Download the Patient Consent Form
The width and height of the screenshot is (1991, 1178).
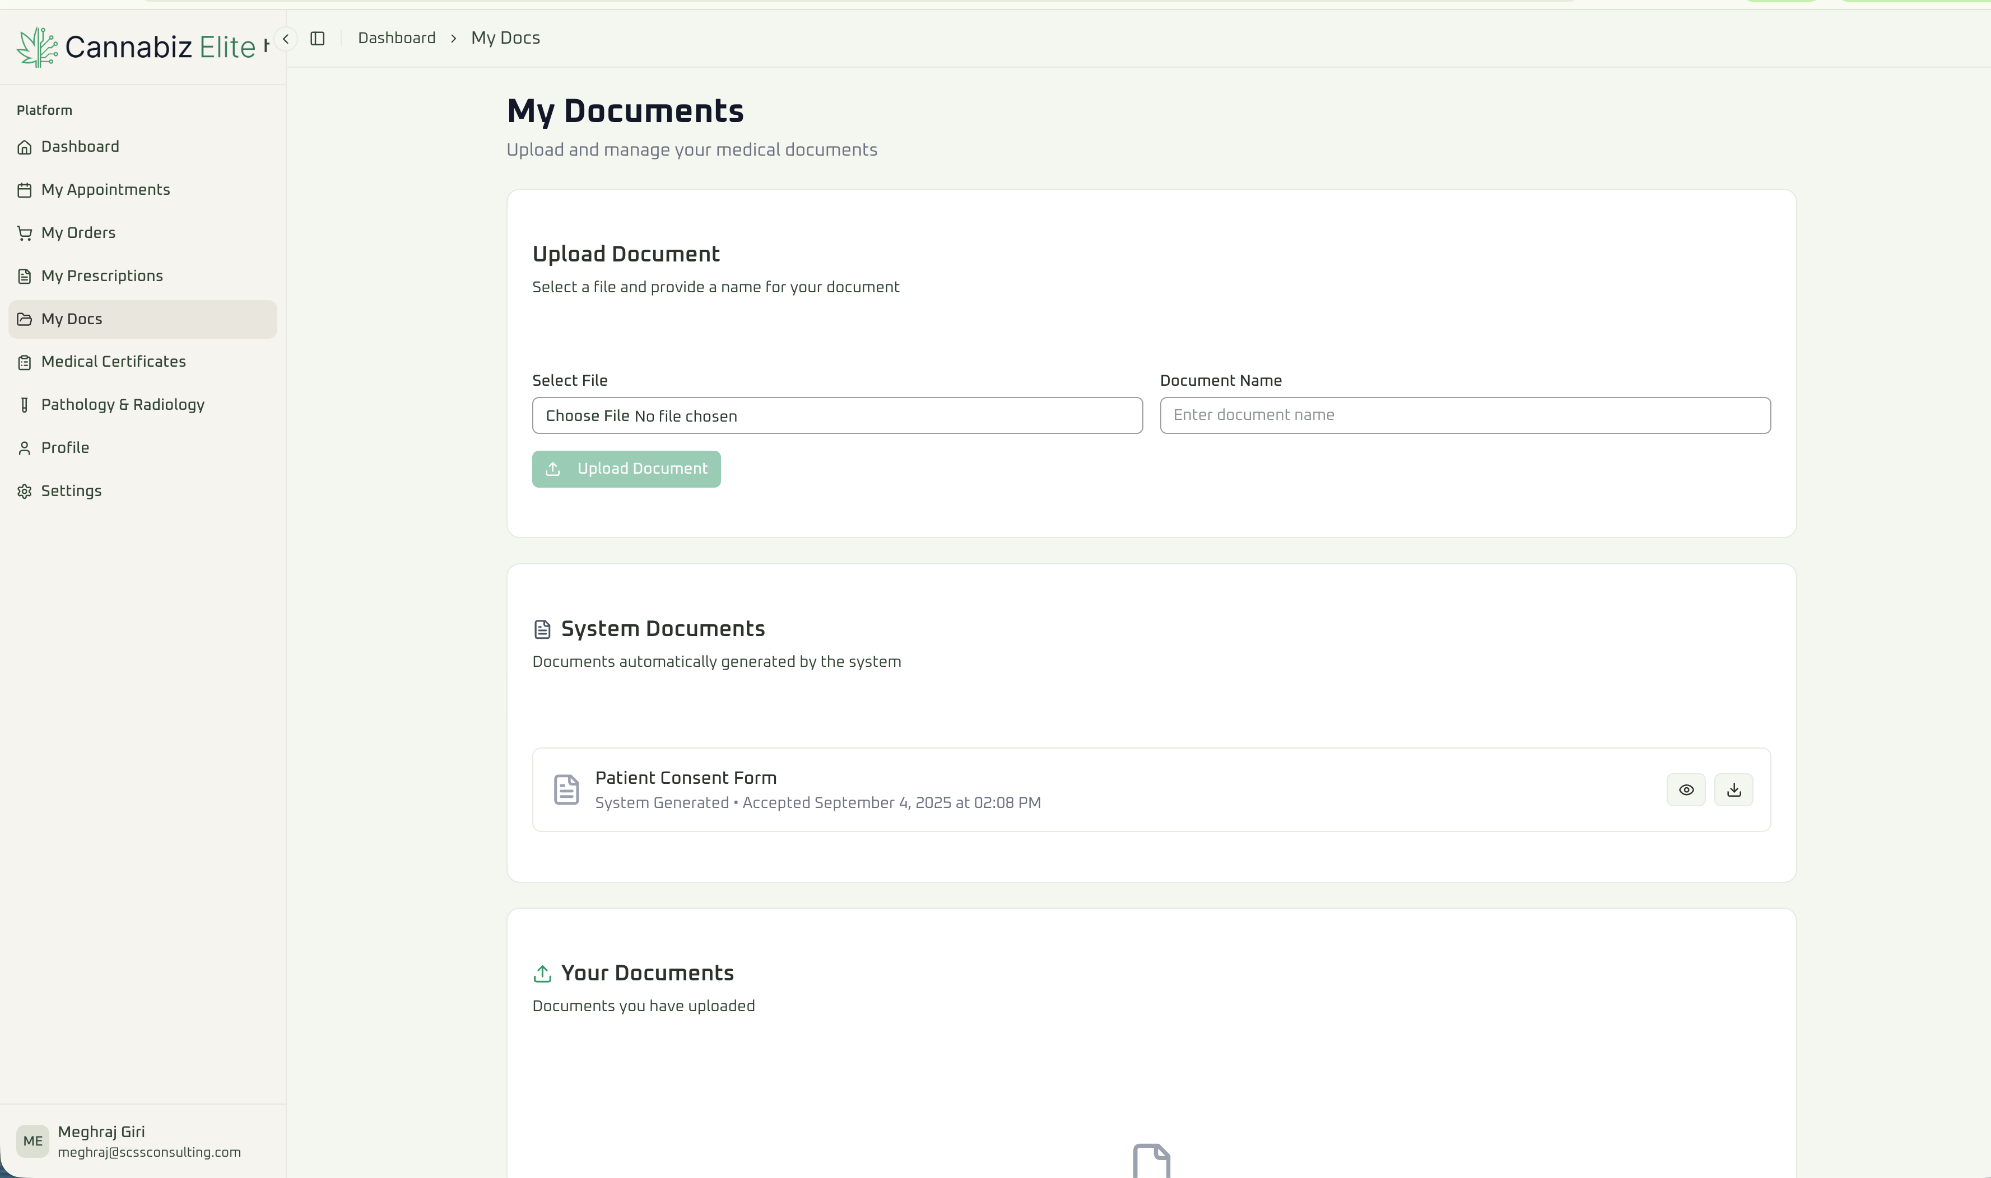tap(1734, 789)
